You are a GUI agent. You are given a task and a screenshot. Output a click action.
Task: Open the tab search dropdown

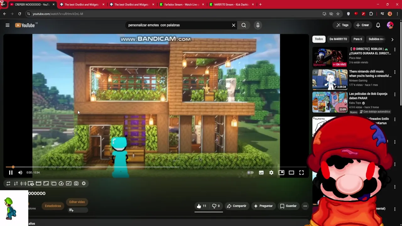click(x=3, y=4)
